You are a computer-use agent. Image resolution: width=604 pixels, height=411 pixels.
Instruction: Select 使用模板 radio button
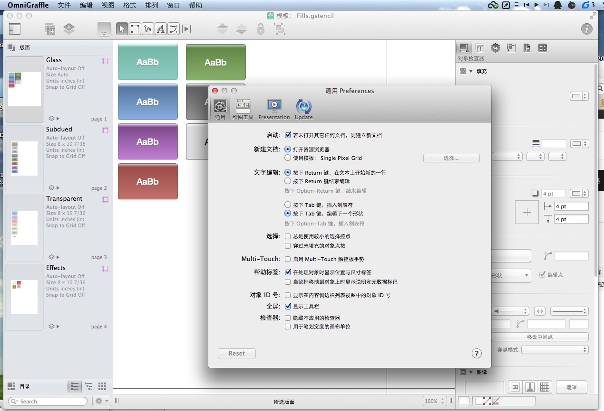(288, 158)
